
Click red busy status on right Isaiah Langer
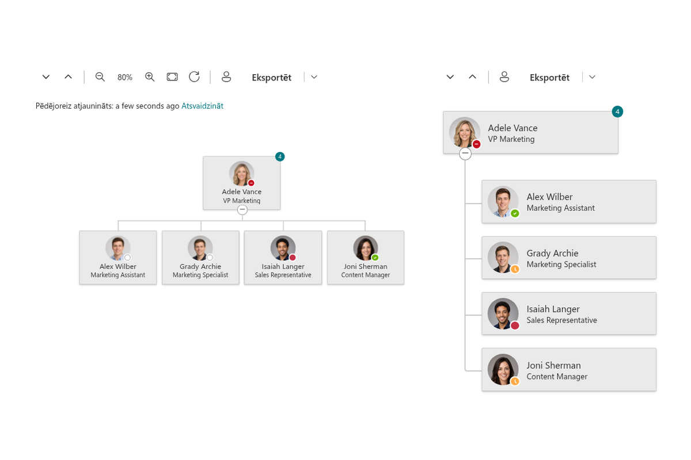515,325
